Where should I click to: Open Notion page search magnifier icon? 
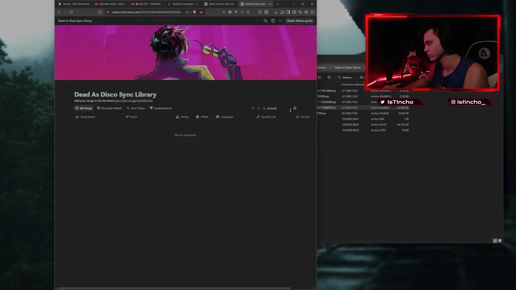pyautogui.click(x=265, y=21)
